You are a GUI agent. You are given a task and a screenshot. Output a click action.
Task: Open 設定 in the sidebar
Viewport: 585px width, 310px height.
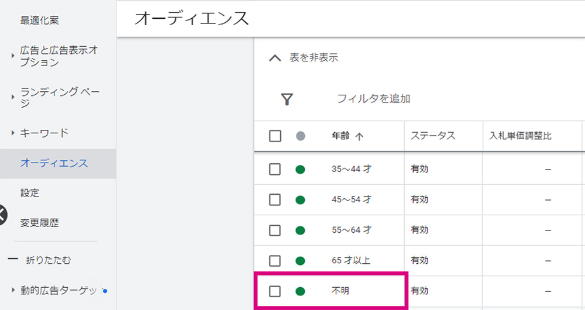tap(30, 193)
